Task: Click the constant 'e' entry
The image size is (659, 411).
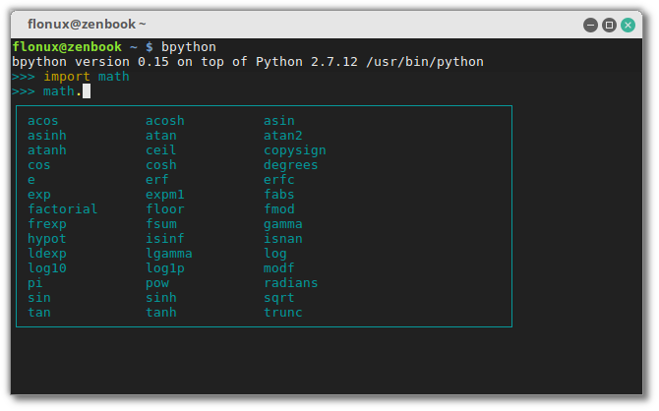Action: (x=31, y=180)
